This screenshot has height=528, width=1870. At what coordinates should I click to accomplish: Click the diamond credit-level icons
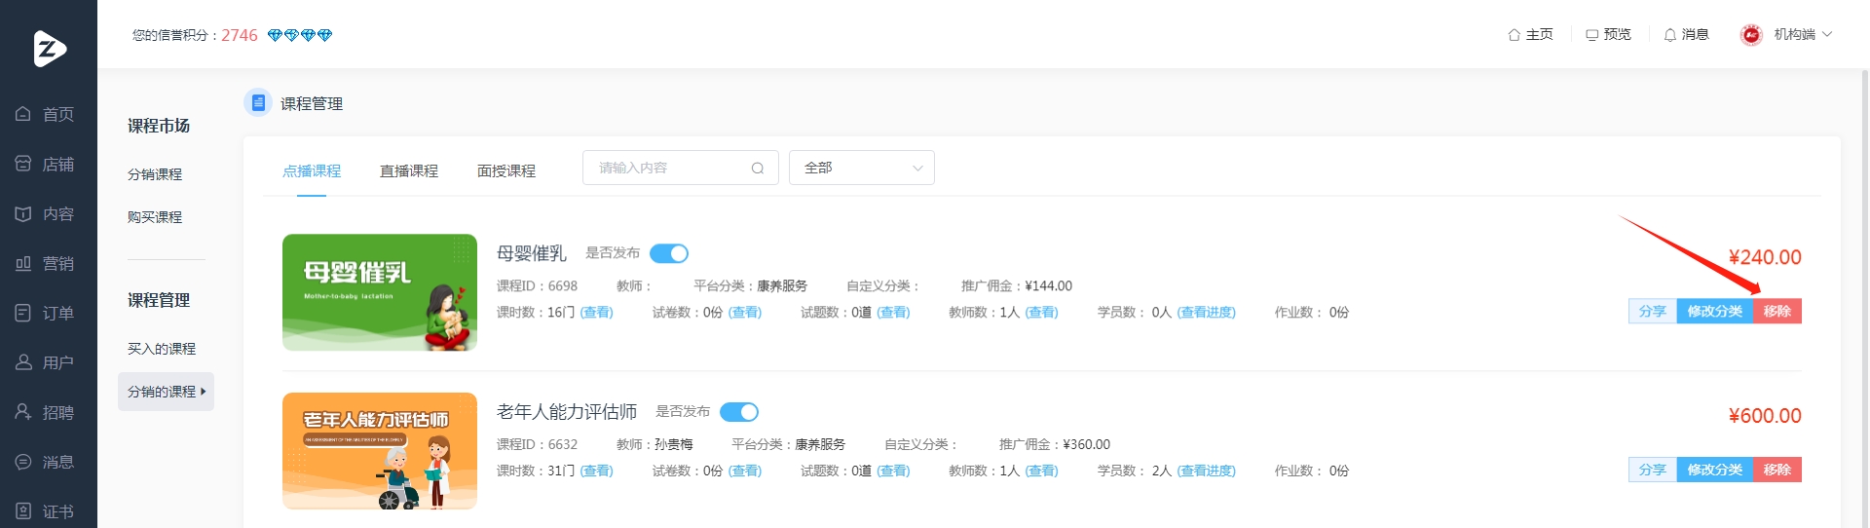point(300,35)
